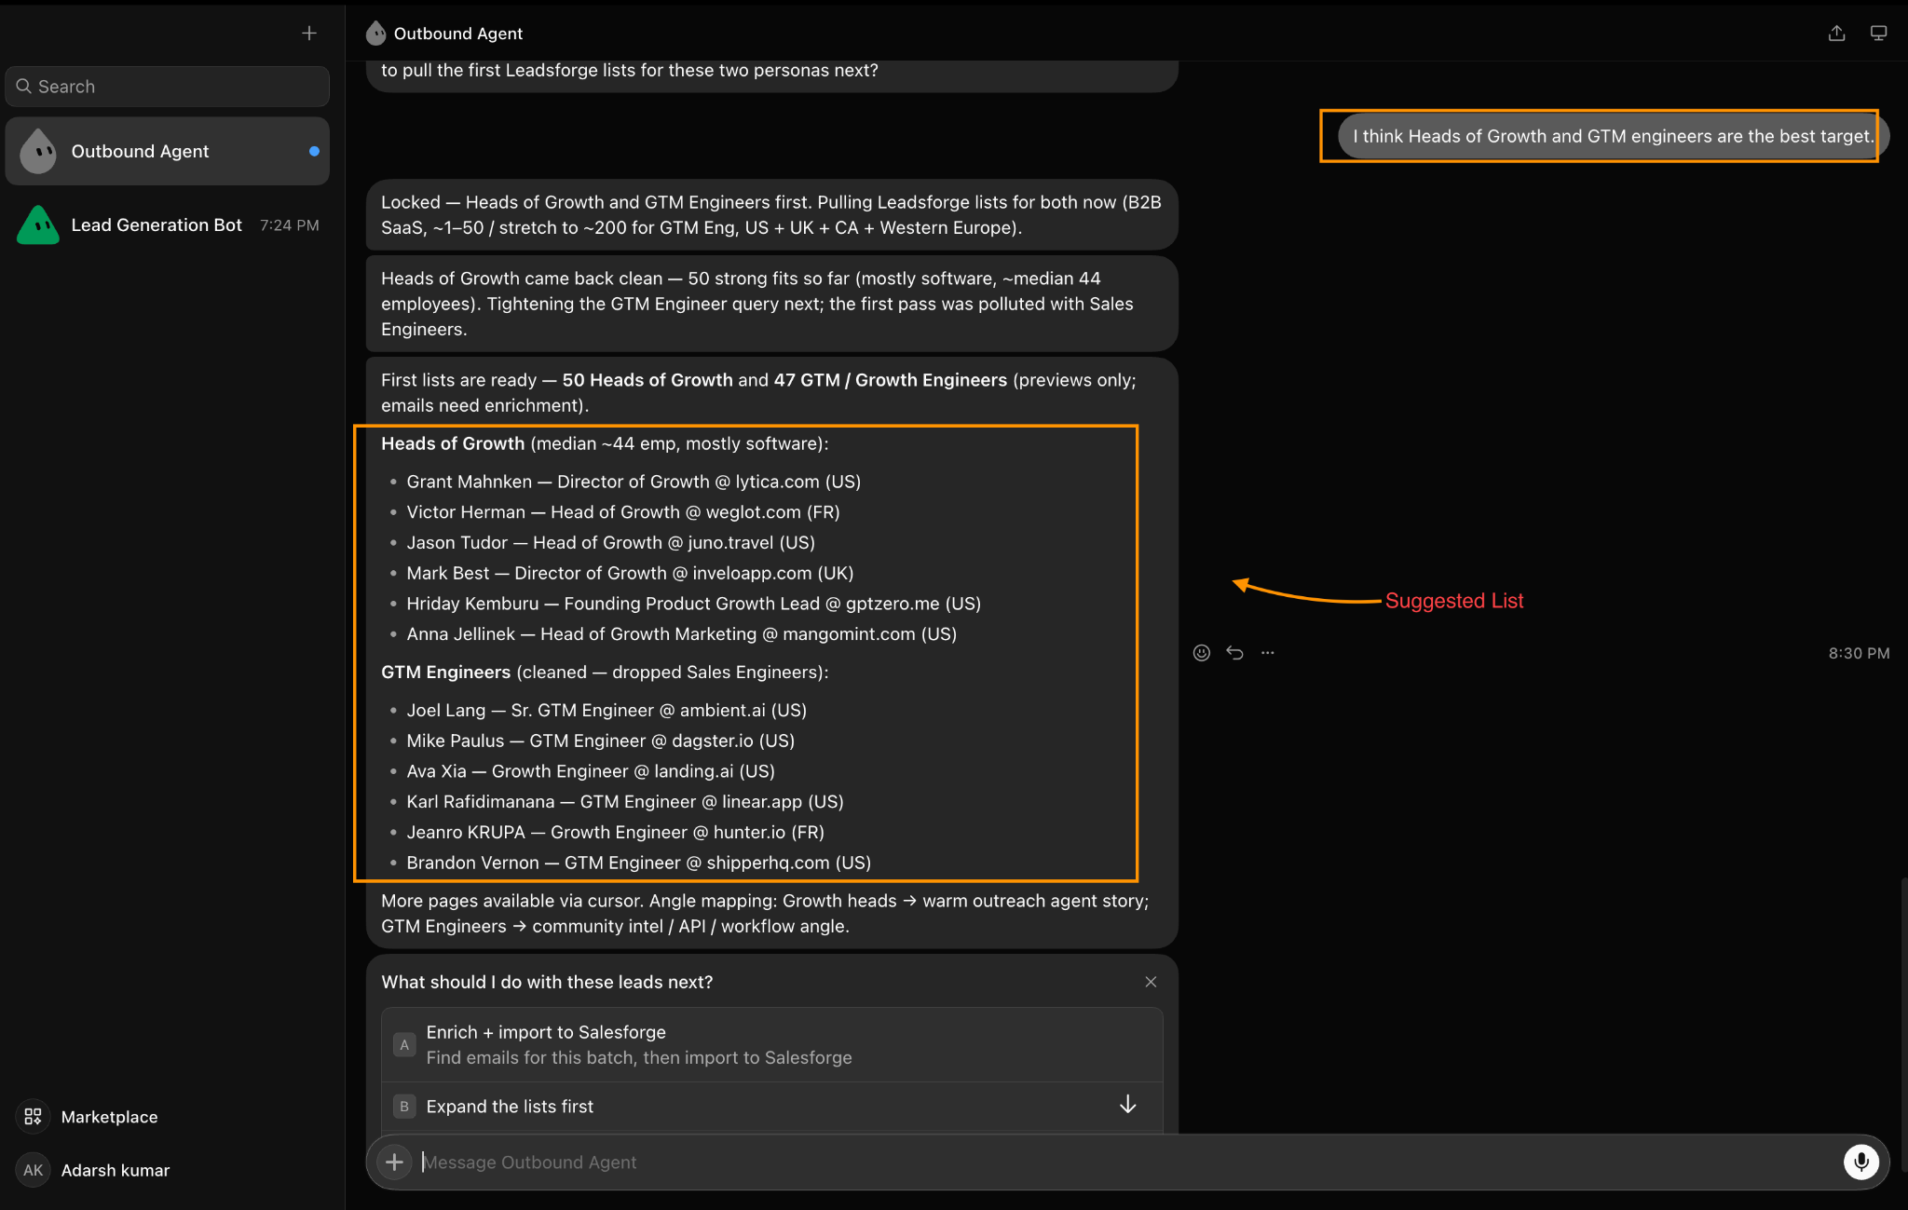Click 'First lists are ready' message text

[x=758, y=393]
